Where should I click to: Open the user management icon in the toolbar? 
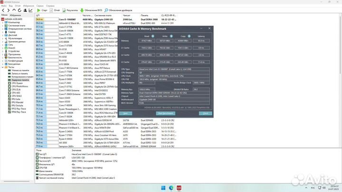[x=25, y=10]
